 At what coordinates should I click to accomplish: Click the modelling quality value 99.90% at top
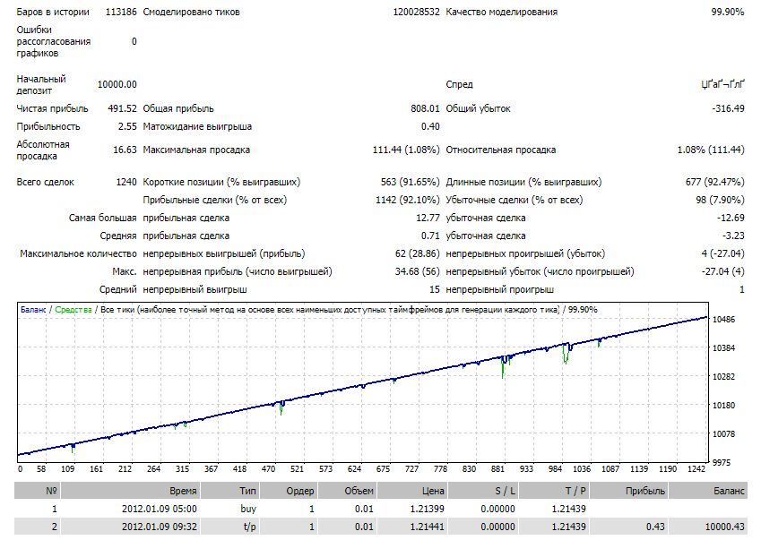tap(728, 12)
